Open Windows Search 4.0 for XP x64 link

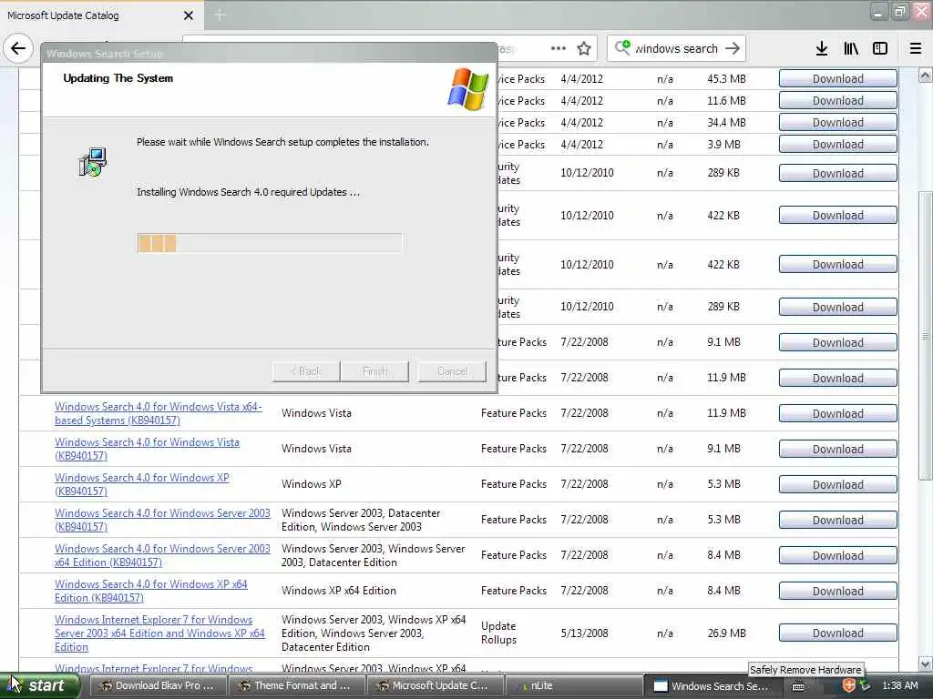151,591
